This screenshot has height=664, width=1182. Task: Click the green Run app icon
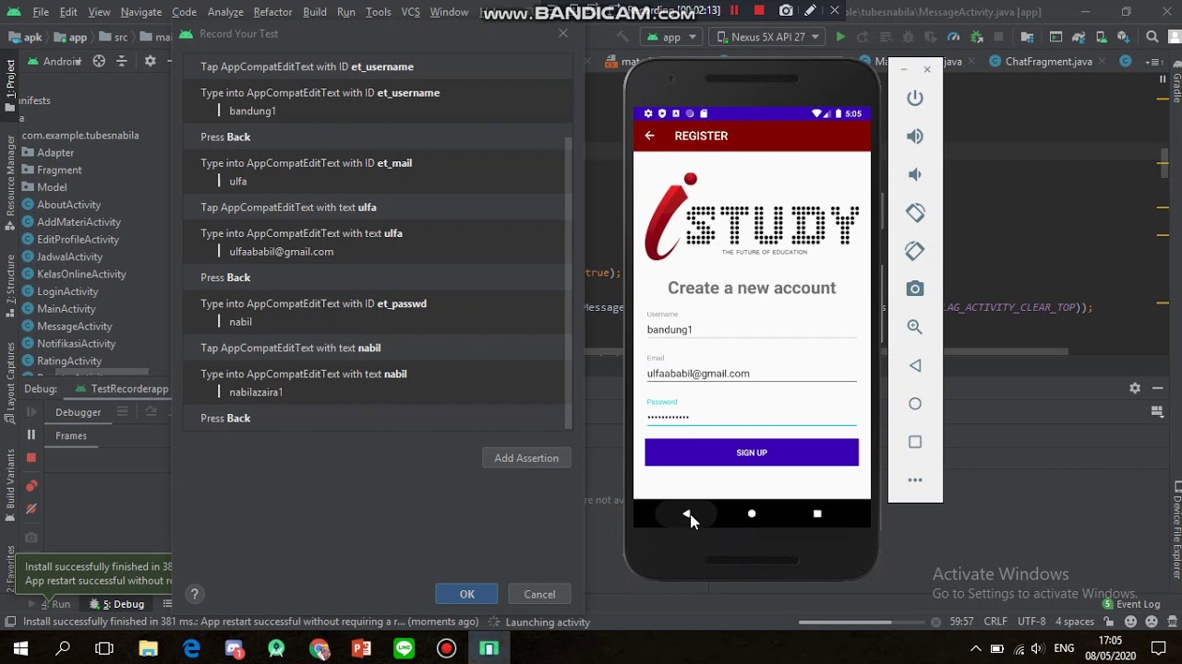(x=840, y=37)
